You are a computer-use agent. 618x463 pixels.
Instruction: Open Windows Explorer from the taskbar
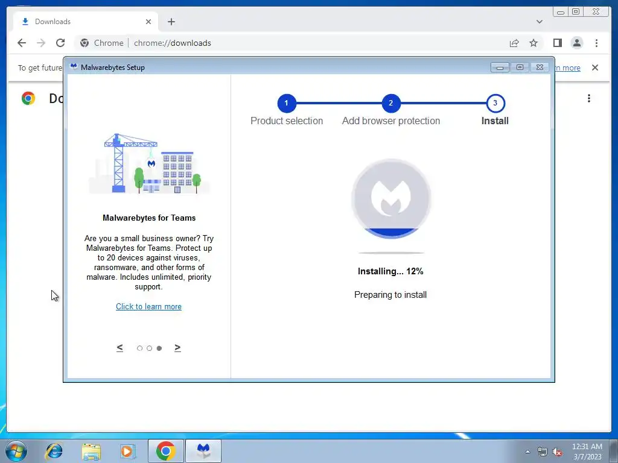click(91, 451)
